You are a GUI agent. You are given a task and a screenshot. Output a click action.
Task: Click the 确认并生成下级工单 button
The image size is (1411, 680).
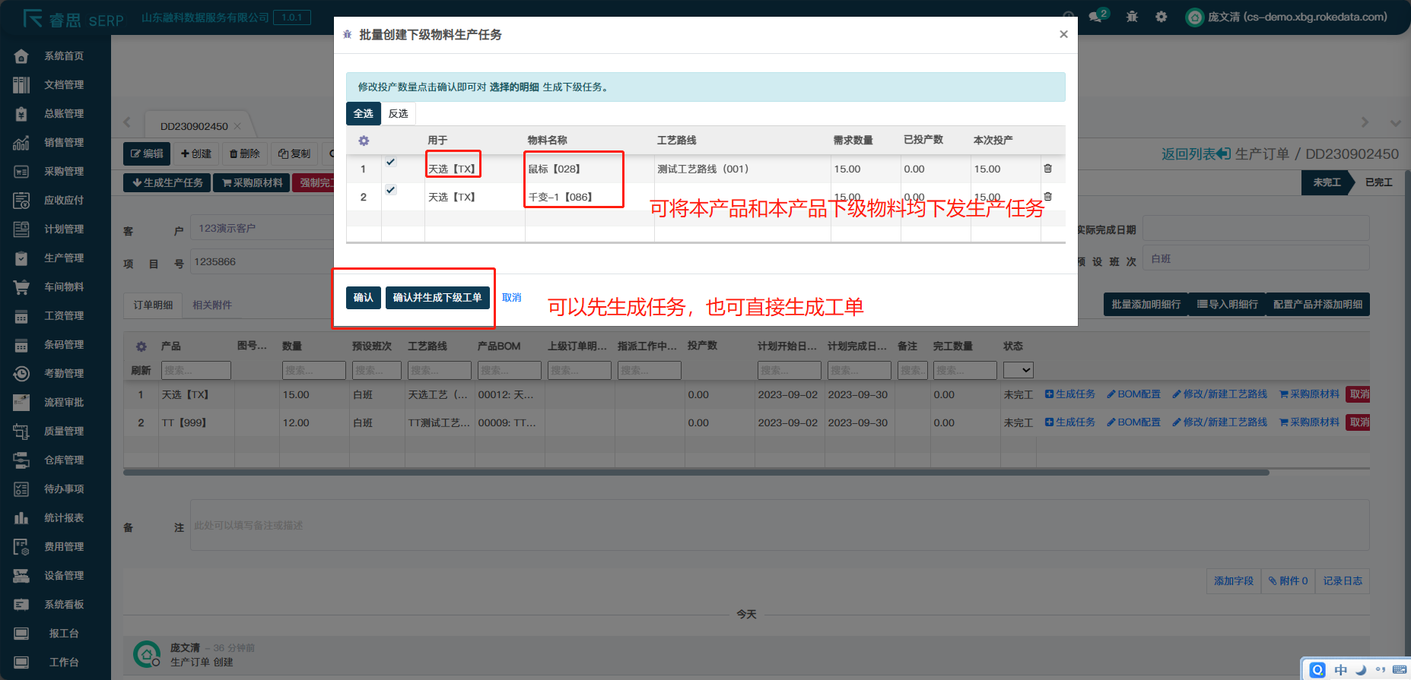pos(437,297)
